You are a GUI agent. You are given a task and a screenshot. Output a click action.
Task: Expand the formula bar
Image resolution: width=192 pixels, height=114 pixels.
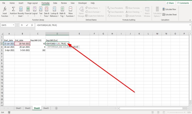point(190,25)
